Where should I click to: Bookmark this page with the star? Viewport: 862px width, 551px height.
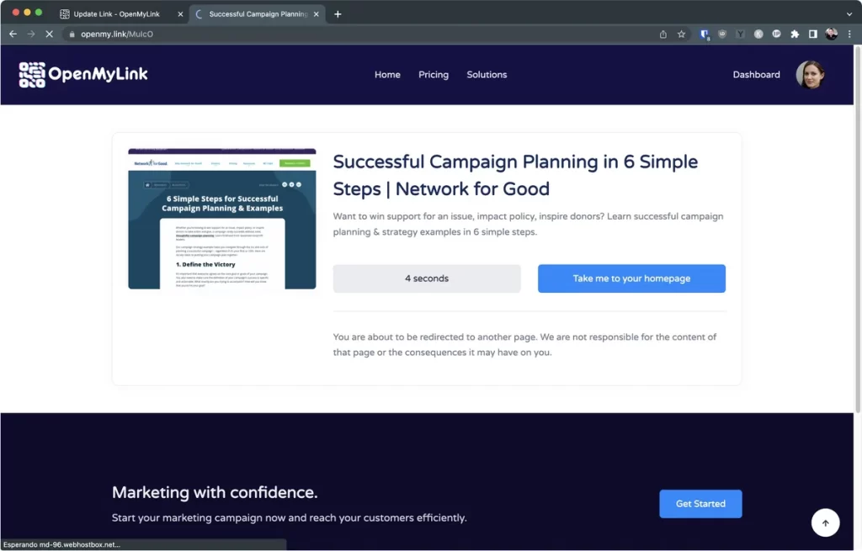pos(681,34)
